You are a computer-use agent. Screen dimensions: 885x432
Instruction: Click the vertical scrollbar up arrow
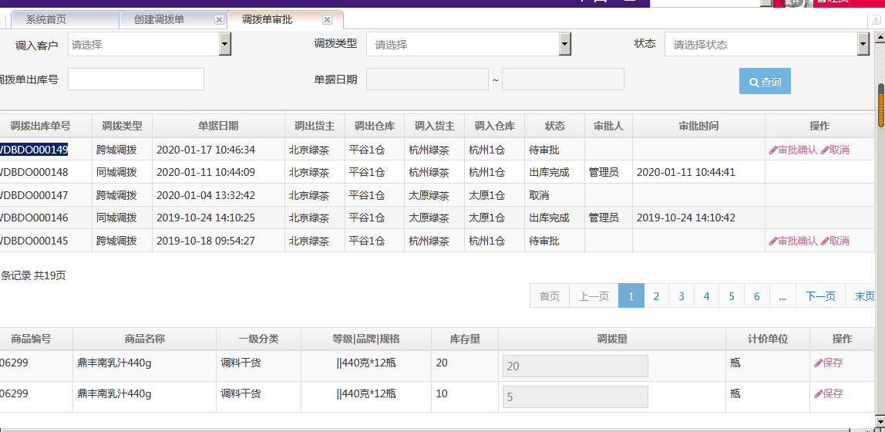(880, 37)
